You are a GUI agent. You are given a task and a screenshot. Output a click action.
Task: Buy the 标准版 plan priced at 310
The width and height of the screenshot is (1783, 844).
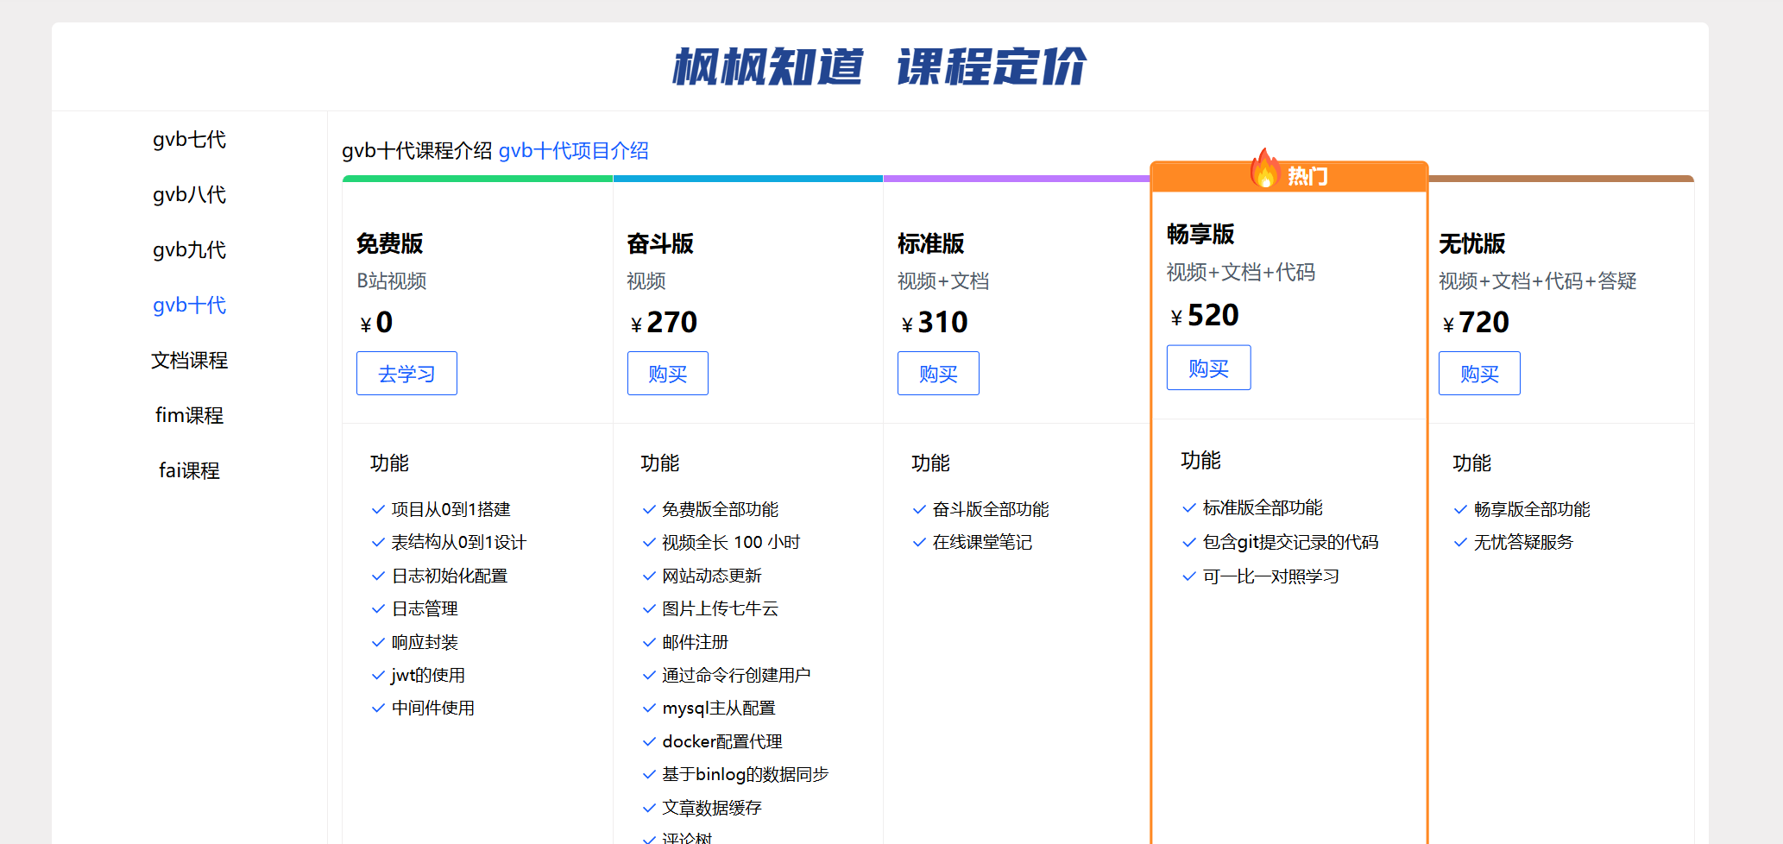pyautogui.click(x=938, y=374)
